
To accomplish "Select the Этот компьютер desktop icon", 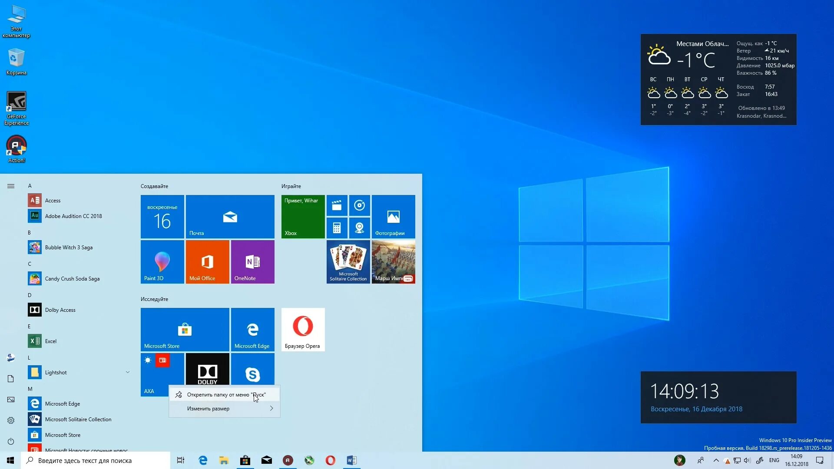I will (x=17, y=22).
